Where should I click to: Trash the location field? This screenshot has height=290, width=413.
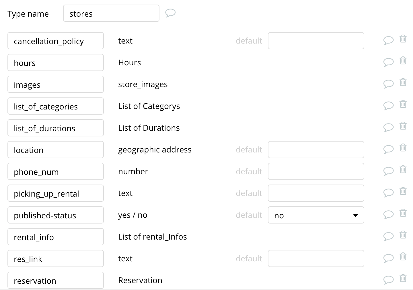tap(403, 148)
